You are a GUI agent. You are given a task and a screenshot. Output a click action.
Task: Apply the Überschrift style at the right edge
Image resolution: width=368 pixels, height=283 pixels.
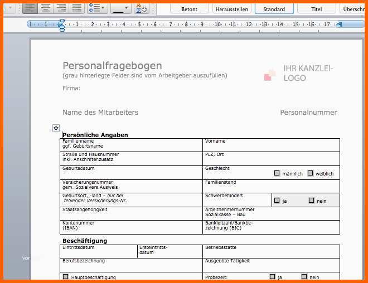click(x=353, y=9)
